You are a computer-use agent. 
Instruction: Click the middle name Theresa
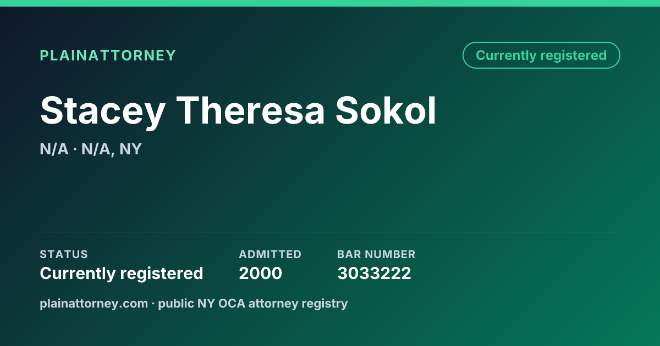pyautogui.click(x=250, y=111)
